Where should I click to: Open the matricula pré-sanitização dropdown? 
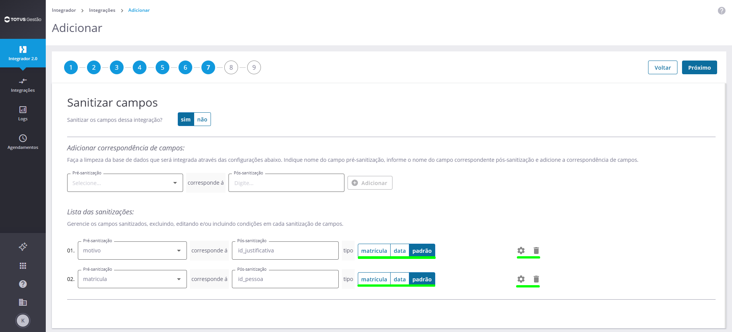[132, 279]
